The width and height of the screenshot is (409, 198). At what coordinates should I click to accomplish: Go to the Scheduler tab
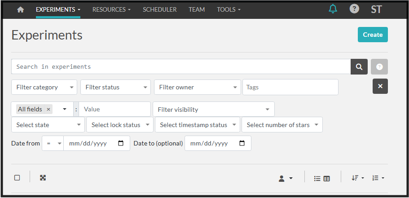point(159,9)
